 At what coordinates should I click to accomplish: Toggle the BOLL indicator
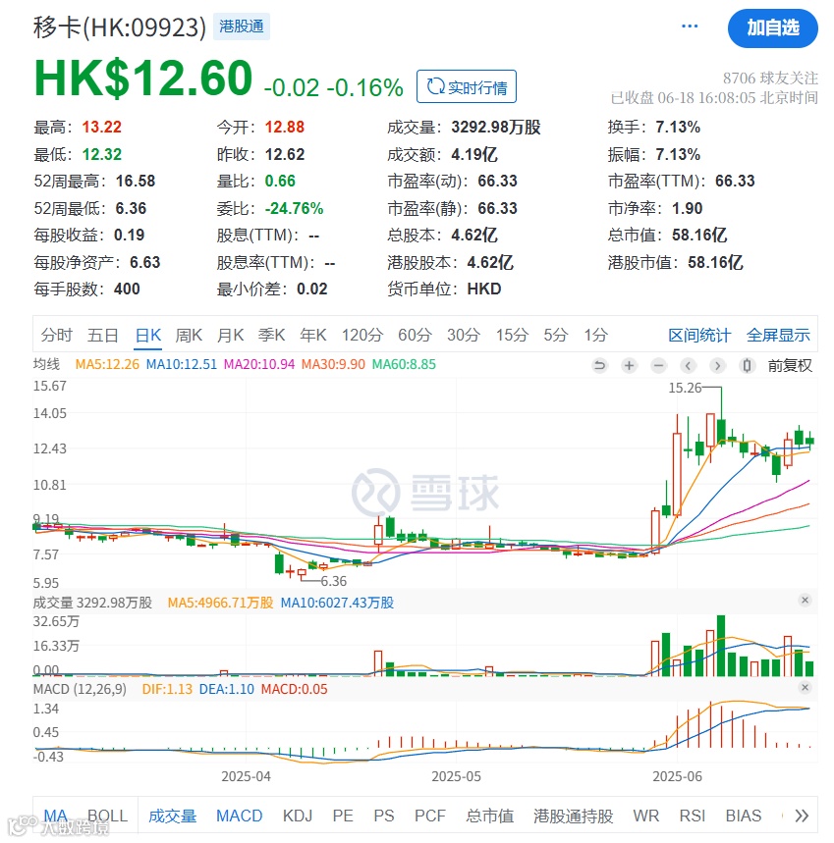pos(108,817)
